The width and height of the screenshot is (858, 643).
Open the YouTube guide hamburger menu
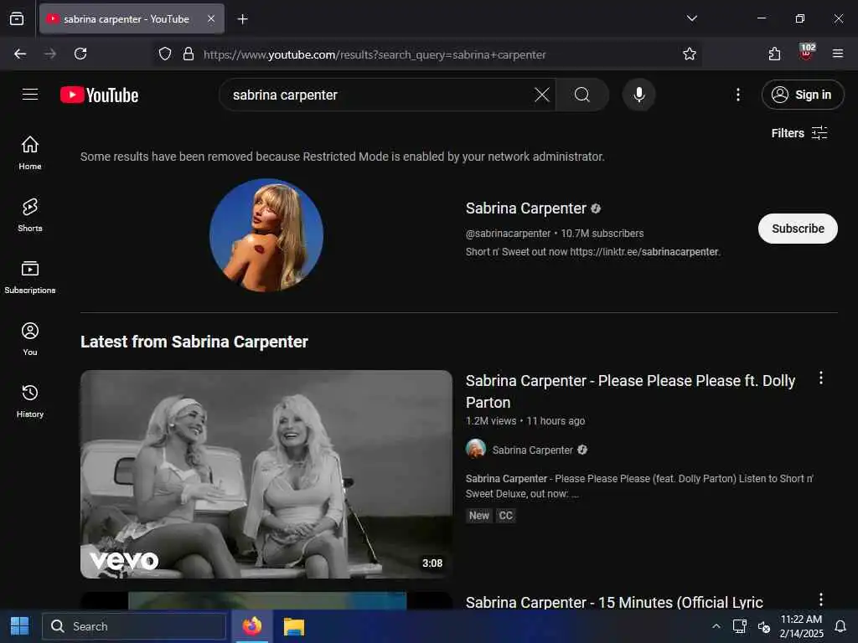pyautogui.click(x=30, y=95)
